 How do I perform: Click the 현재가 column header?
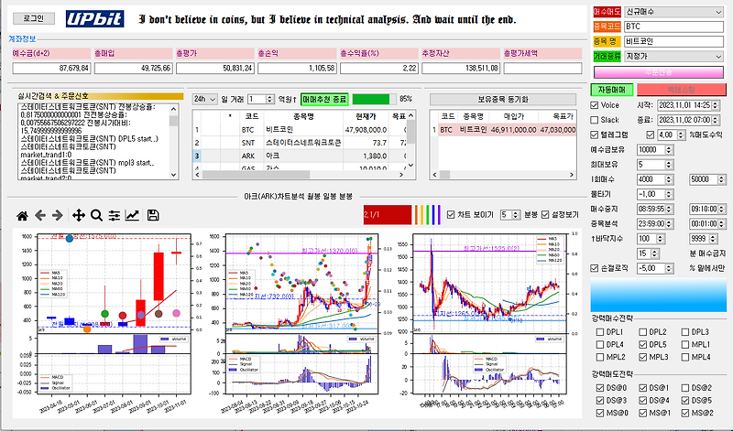pos(366,116)
